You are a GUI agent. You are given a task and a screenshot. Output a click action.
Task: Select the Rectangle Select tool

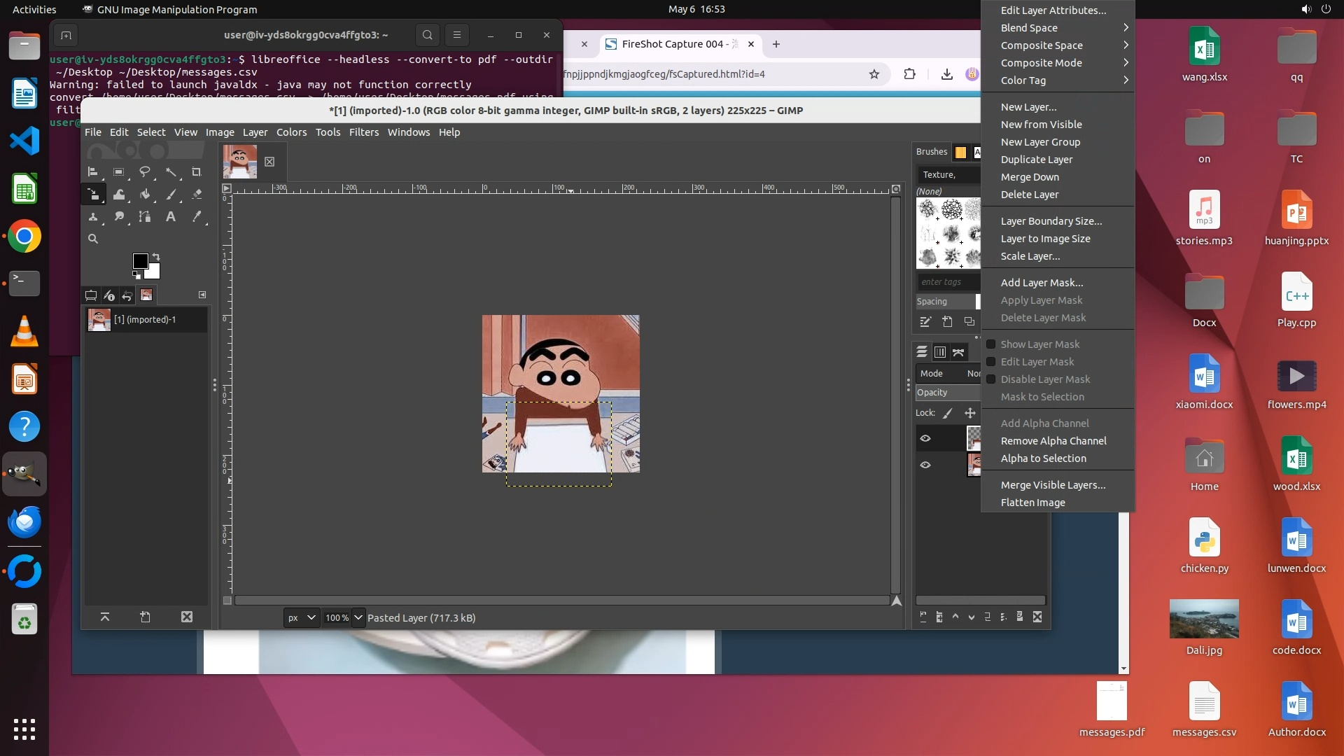119,172
